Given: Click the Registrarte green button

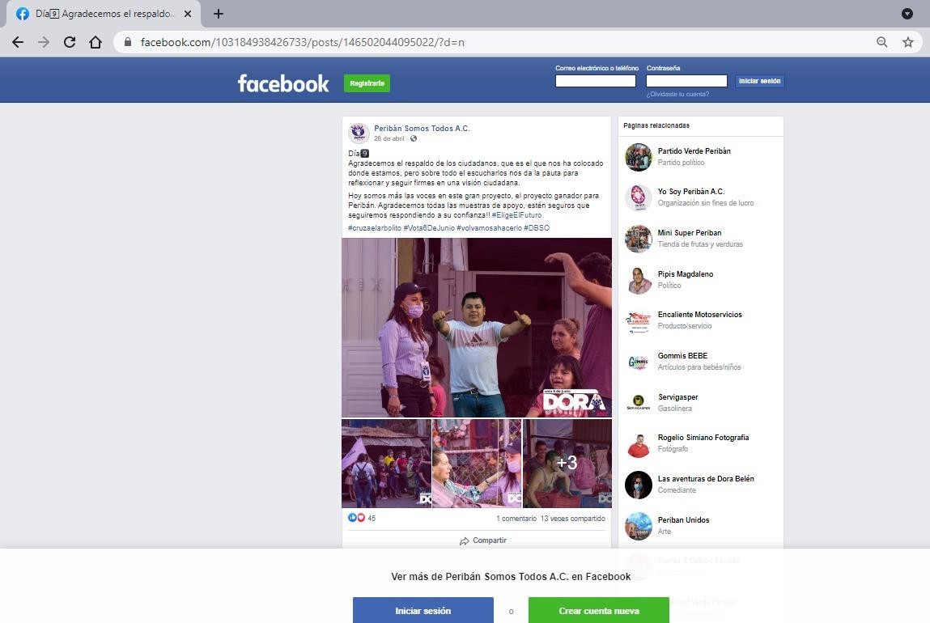Looking at the screenshot, I should point(367,83).
